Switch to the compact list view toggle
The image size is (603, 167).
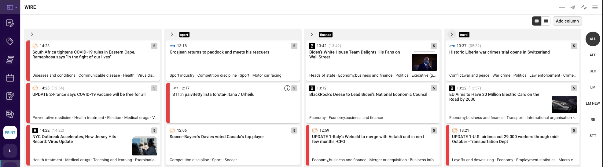click(x=546, y=21)
